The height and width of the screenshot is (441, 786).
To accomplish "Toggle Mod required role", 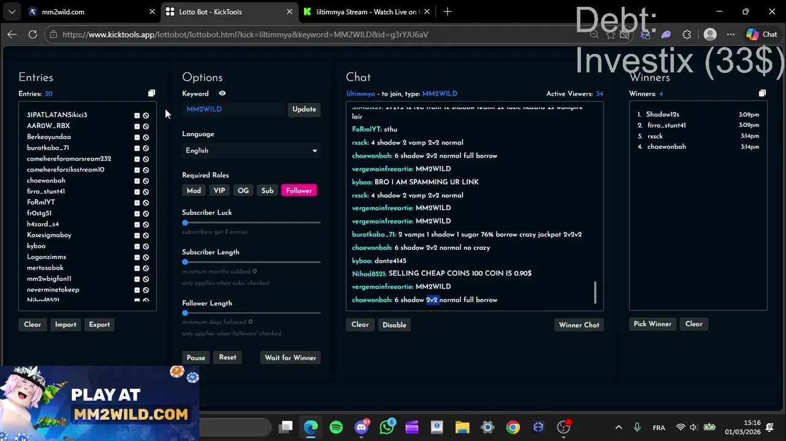I will 194,190.
